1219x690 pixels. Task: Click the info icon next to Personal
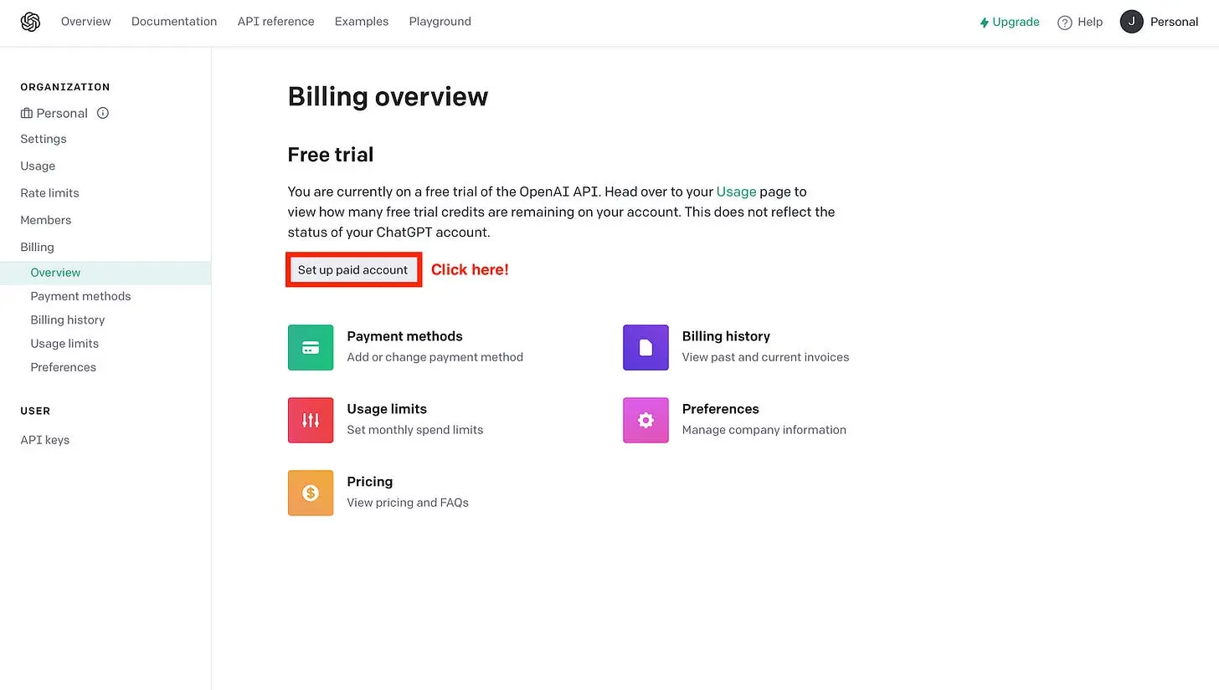tap(103, 113)
